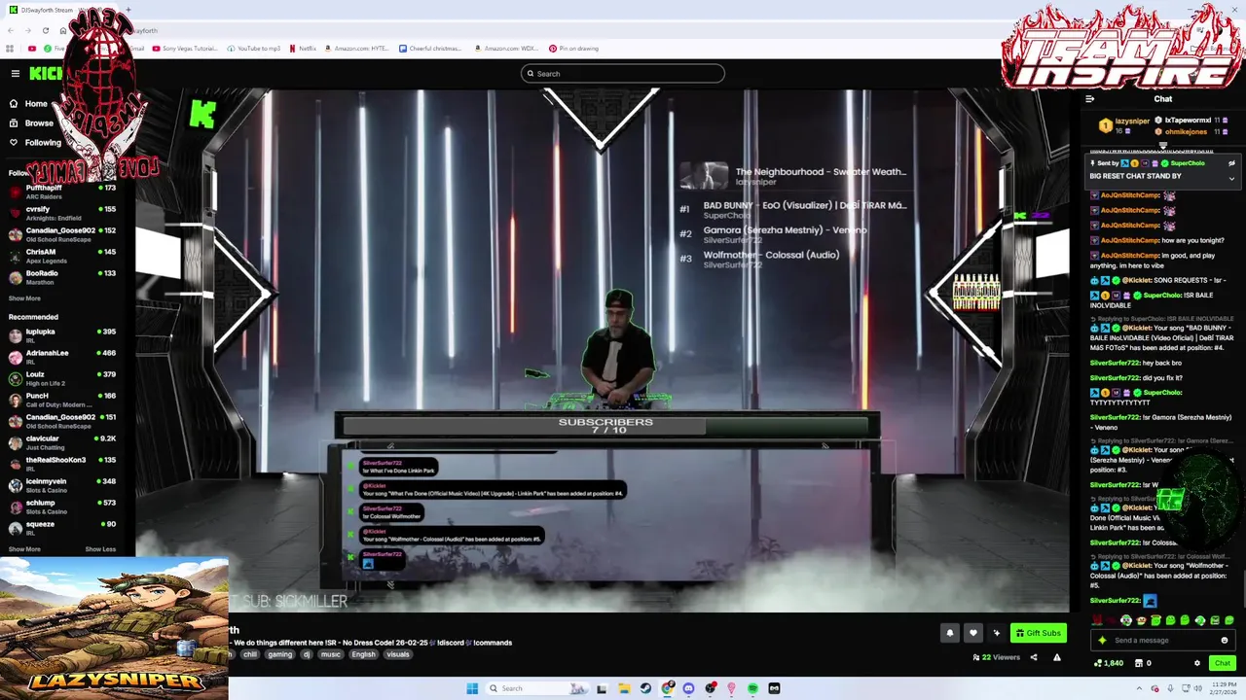Open Cheerful christmas bookmark
The height and width of the screenshot is (700, 1246).
coord(430,49)
